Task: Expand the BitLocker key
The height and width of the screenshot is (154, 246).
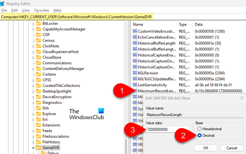Action: [33, 24]
